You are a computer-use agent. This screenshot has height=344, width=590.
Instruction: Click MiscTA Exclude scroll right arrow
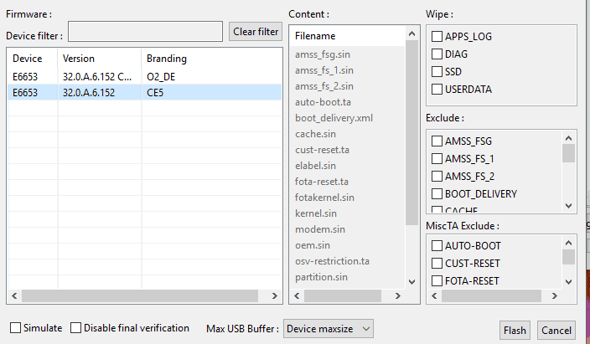pos(554,296)
